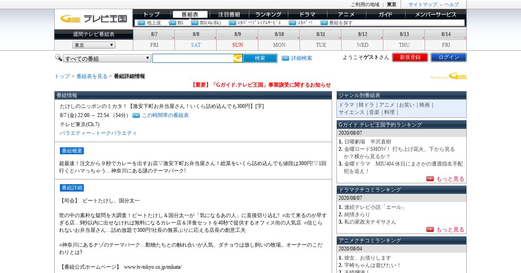Click the 週間テレビ番組表 header
This screenshot has height=273, width=521.
pyautogui.click(x=94, y=34)
